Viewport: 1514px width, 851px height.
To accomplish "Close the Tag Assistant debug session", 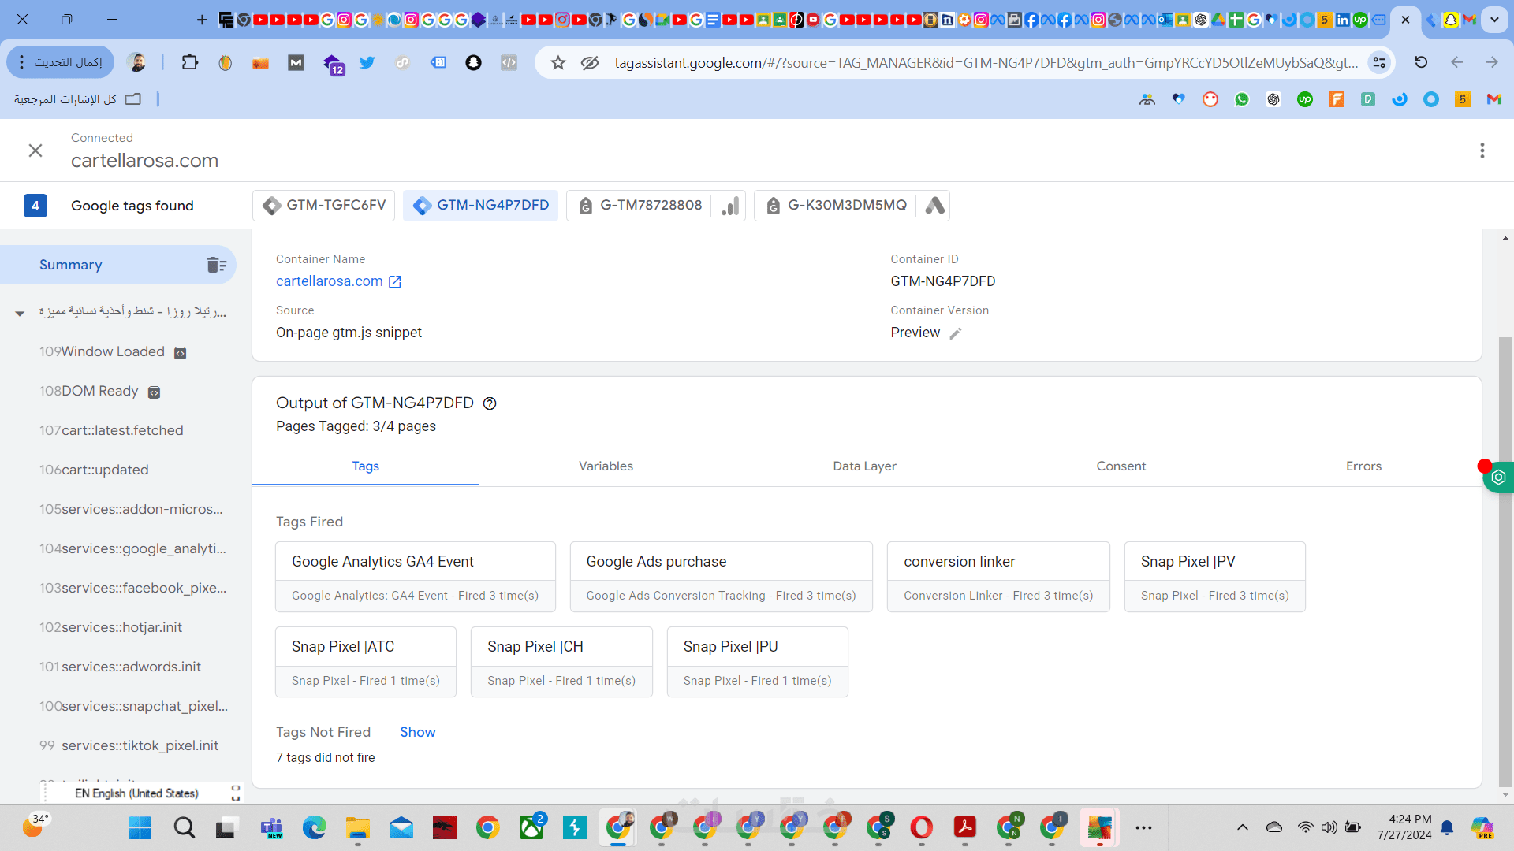I will click(35, 151).
